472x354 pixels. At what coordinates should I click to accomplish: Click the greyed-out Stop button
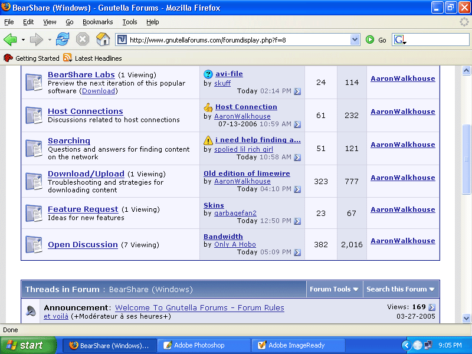point(83,40)
